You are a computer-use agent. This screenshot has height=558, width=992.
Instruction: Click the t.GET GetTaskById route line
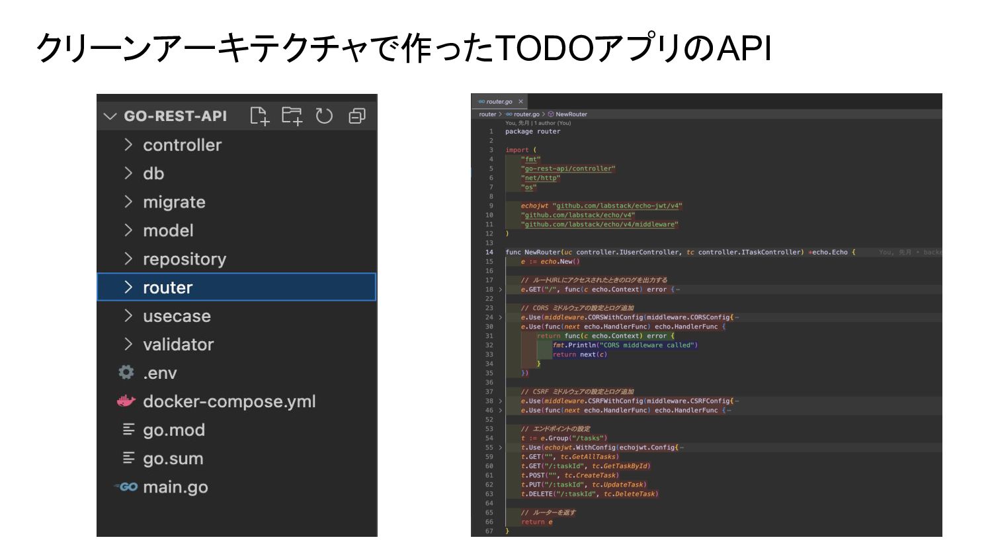[586, 466]
